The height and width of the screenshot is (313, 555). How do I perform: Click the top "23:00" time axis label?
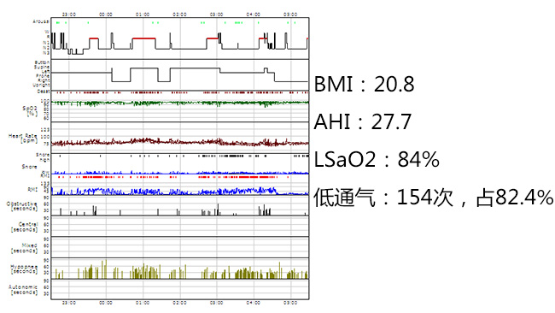[69, 15]
